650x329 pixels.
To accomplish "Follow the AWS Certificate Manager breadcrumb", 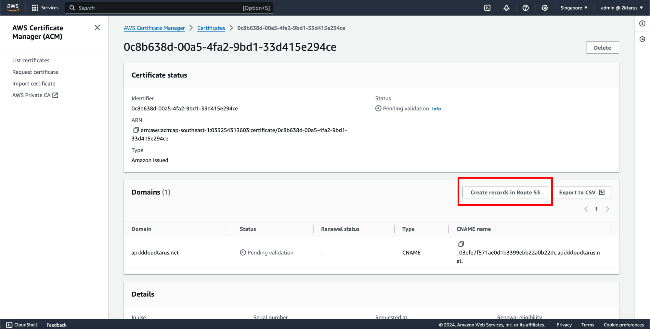I will click(154, 28).
